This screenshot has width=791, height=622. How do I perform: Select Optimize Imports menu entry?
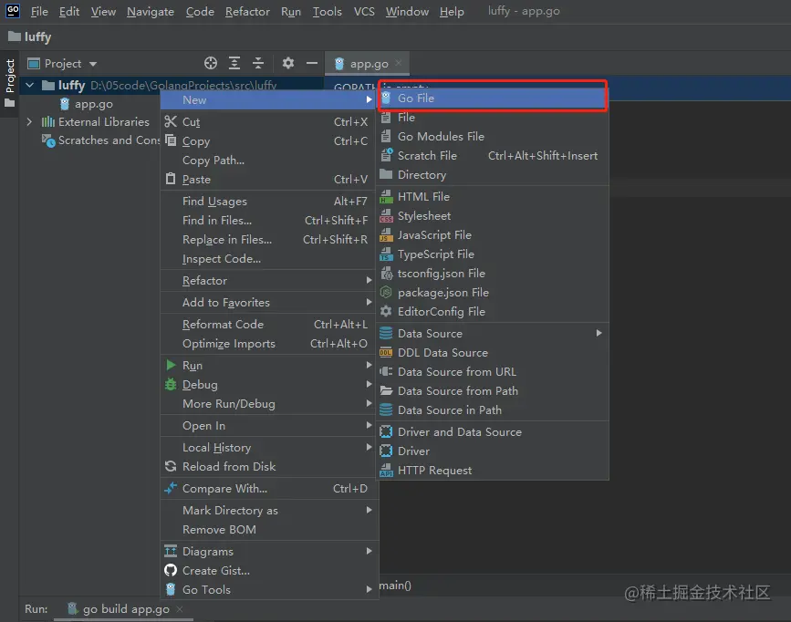[269, 343]
